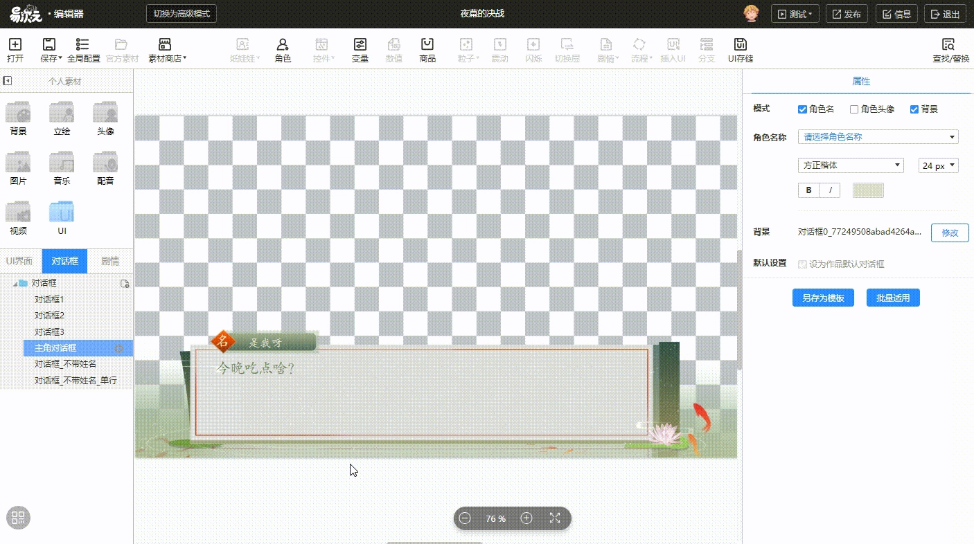
Task: Enable the 角色头像 checkbox
Action: [x=854, y=109]
